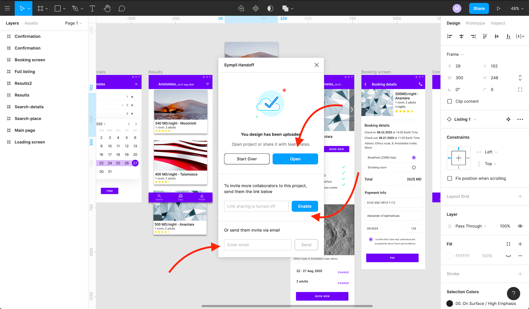Click the user avatar M
The width and height of the screenshot is (529, 309).
pyautogui.click(x=457, y=8)
